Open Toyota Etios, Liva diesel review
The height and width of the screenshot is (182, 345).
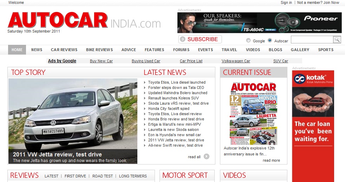[x=175, y=114]
